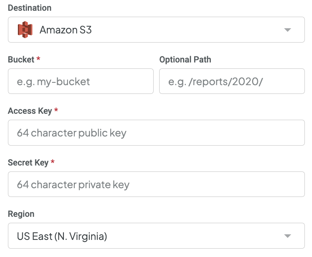Click the Bucket label text

point(21,59)
